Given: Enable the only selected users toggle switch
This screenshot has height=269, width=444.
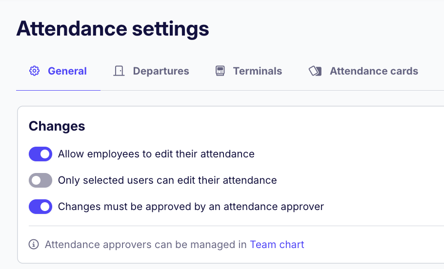Looking at the screenshot, I should pyautogui.click(x=40, y=181).
